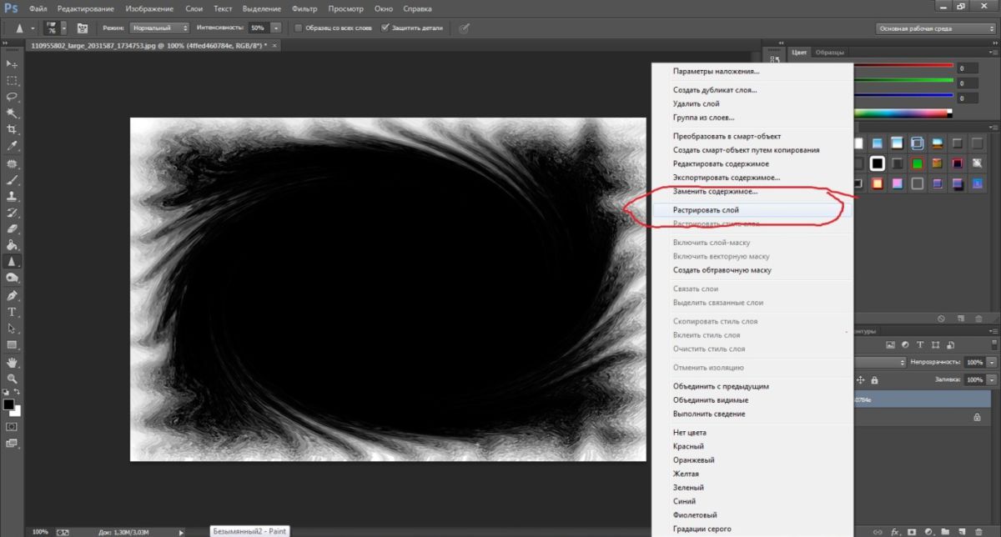Select the Crop tool
Image resolution: width=1001 pixels, height=537 pixels.
click(12, 129)
